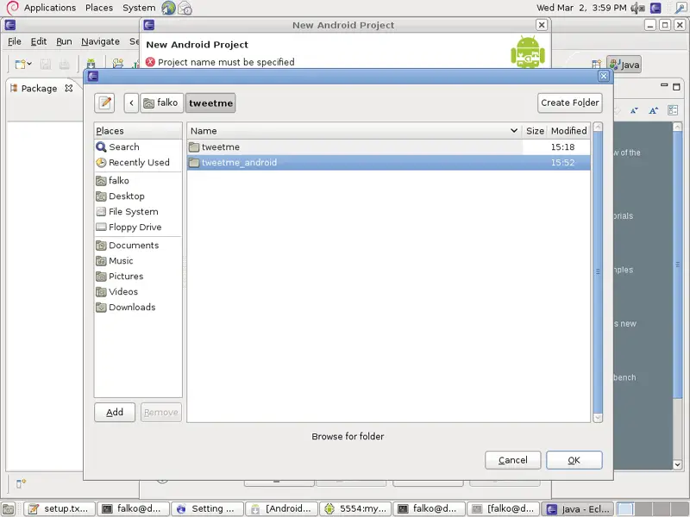Click the enlarge font size icon
Image resolution: width=690 pixels, height=517 pixels.
coord(654,110)
